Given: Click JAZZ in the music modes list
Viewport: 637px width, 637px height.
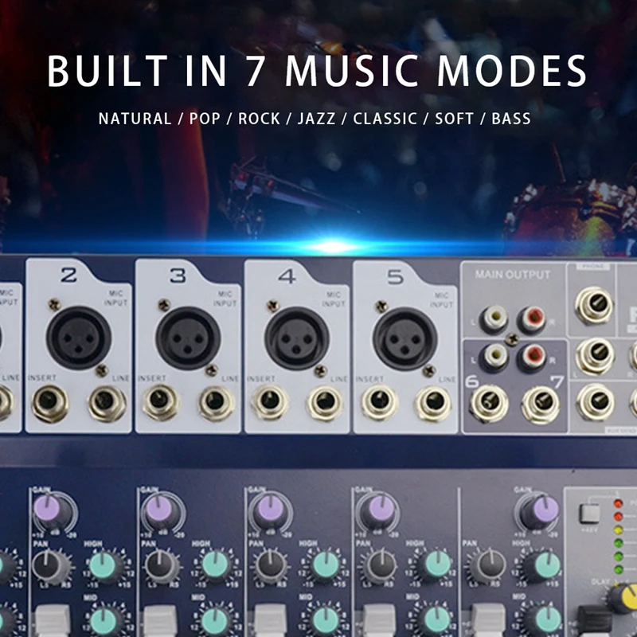Looking at the screenshot, I should tap(315, 118).
